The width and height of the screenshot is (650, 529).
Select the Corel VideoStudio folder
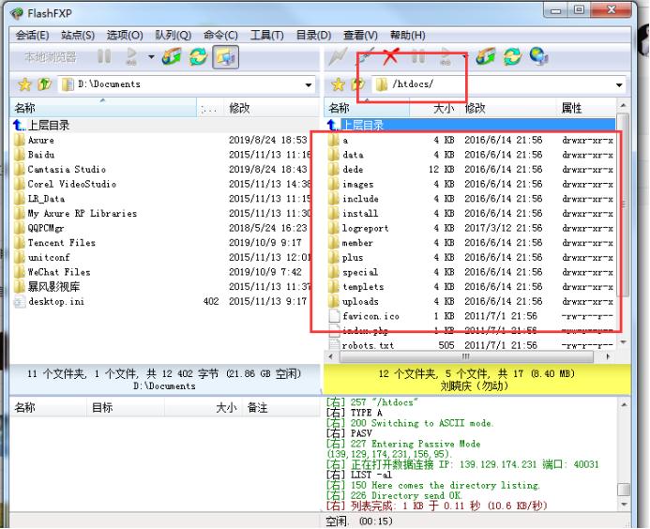tap(71, 184)
